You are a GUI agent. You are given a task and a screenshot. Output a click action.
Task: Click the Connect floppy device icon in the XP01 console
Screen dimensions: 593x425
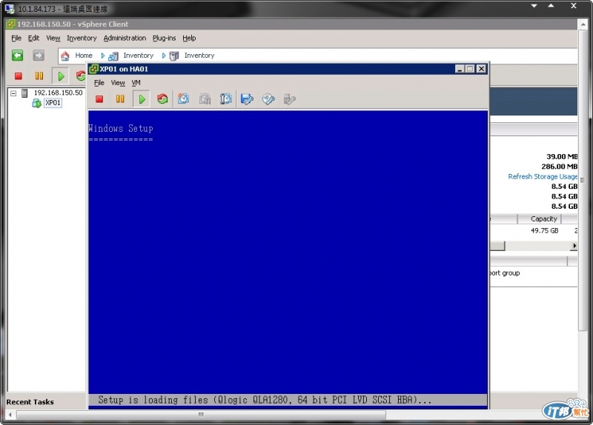[247, 99]
